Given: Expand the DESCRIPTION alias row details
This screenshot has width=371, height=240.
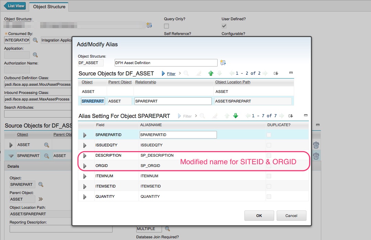Looking at the screenshot, I should (x=85, y=156).
